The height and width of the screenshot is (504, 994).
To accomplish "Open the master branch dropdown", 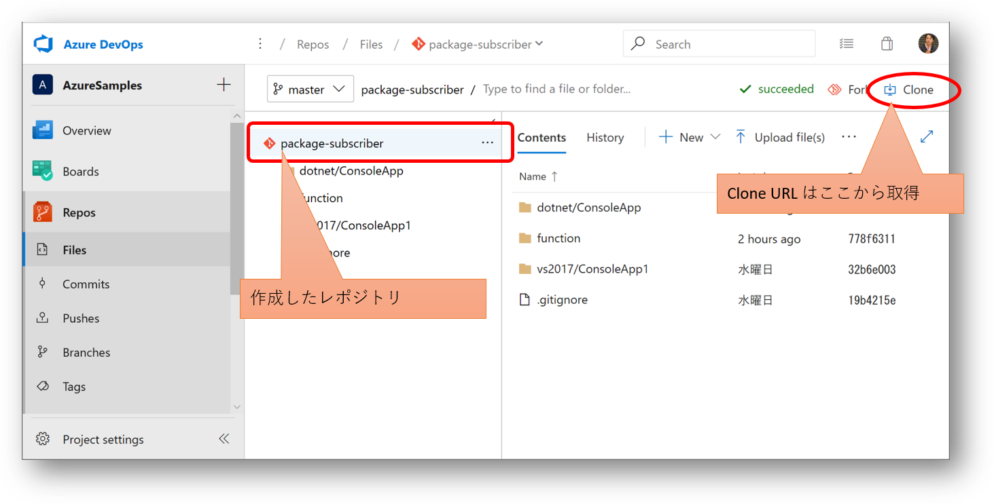I will pos(310,89).
